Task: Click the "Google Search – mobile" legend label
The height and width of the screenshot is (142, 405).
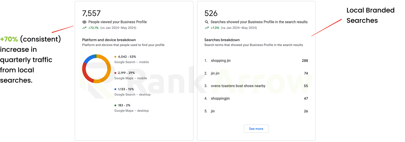Action: click(x=131, y=62)
